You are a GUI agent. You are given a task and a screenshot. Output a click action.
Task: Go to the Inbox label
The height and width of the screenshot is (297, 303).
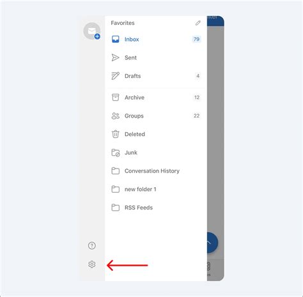click(132, 40)
